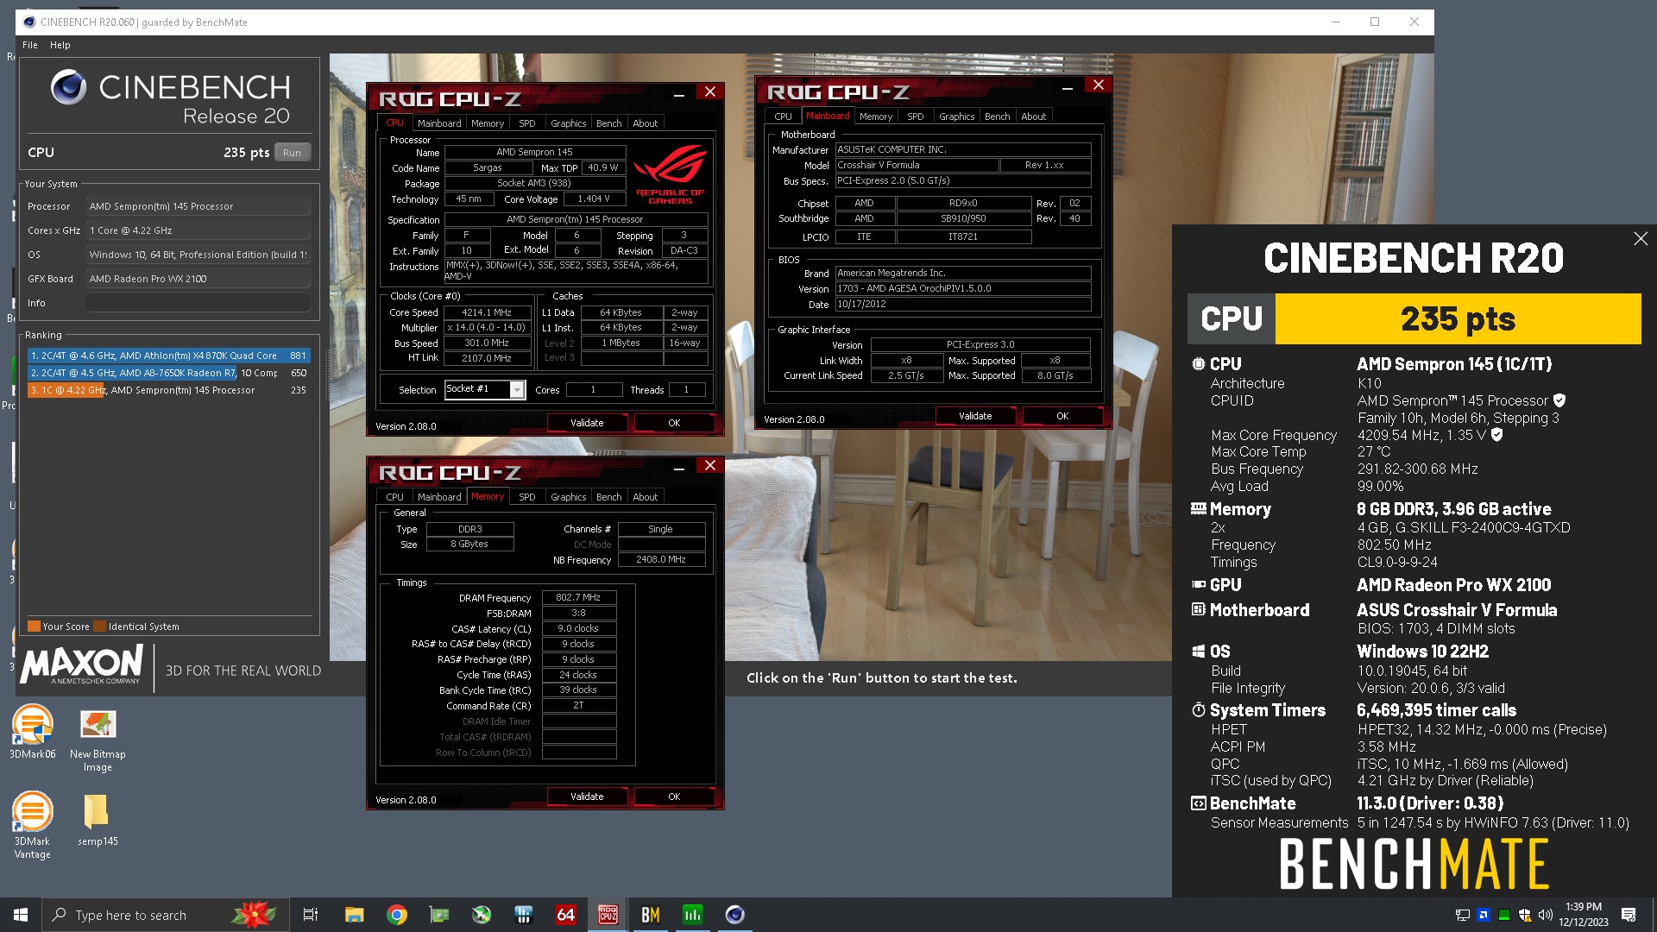
Task: Click the taskbar clock showing 1:39 PM
Action: coord(1584,915)
